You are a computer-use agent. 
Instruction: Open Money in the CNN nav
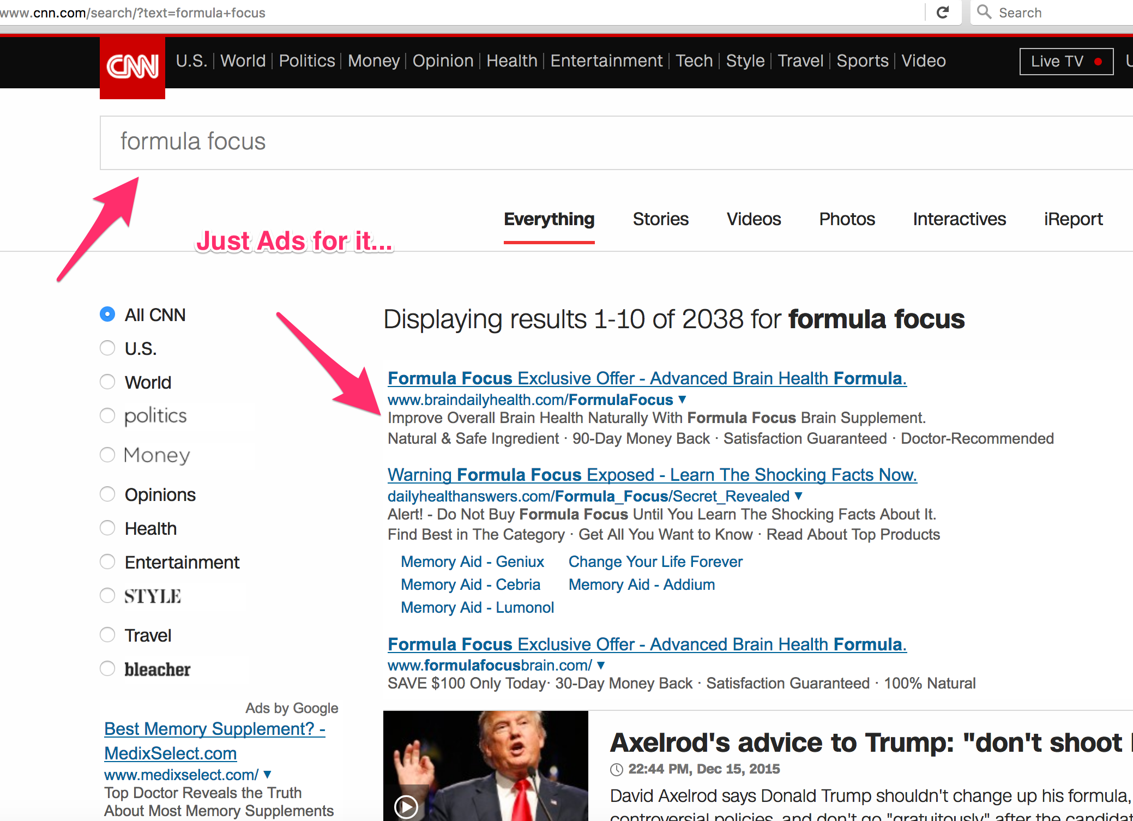point(374,61)
